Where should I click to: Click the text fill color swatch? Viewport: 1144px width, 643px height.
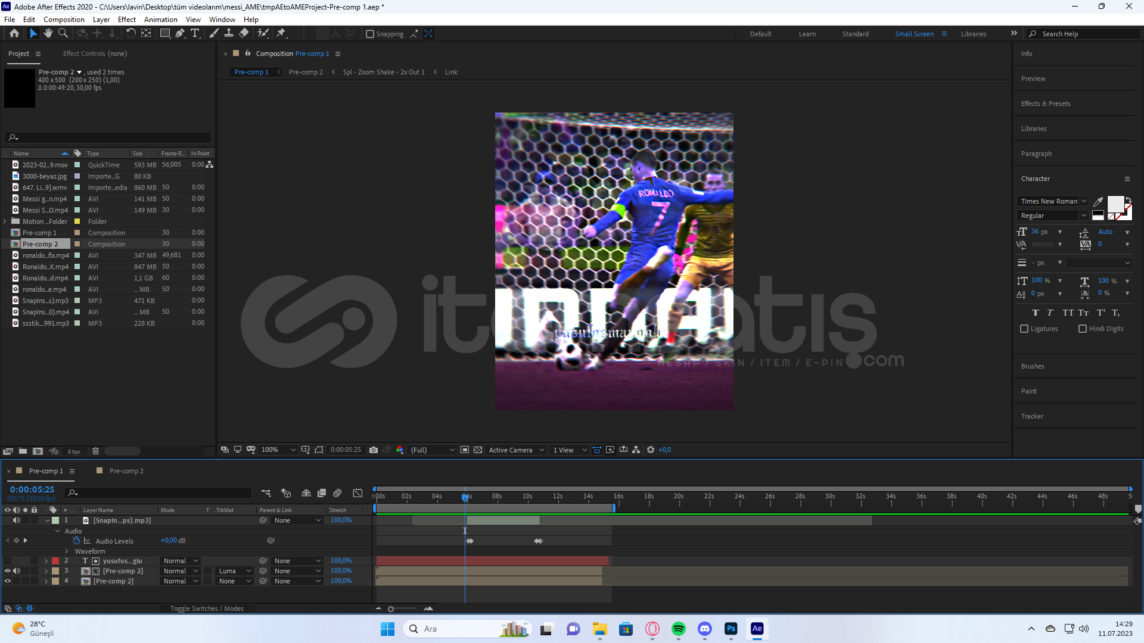[x=1115, y=204]
